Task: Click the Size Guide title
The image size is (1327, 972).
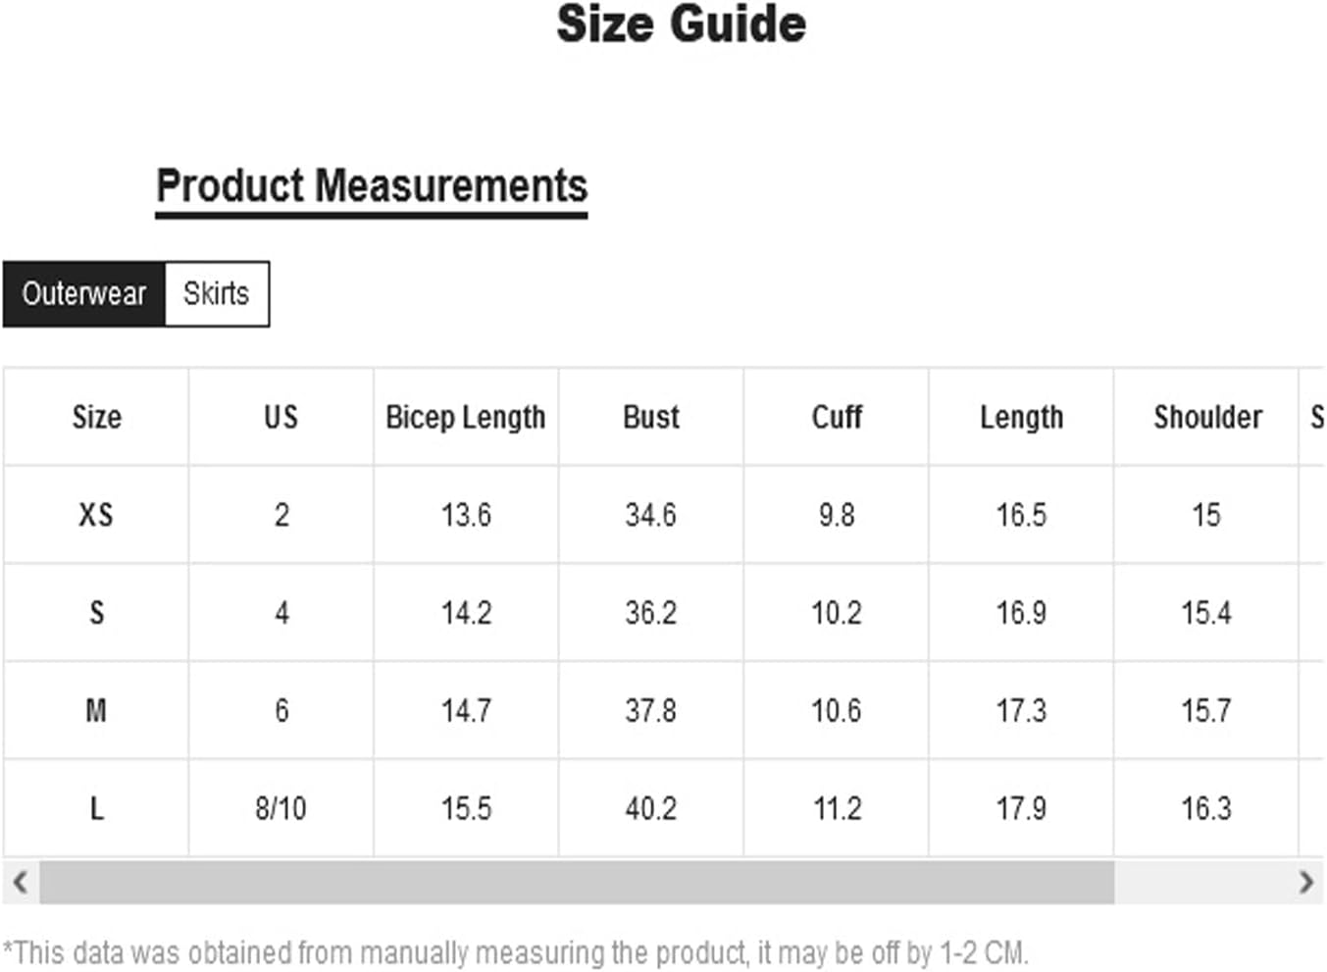Action: (682, 24)
